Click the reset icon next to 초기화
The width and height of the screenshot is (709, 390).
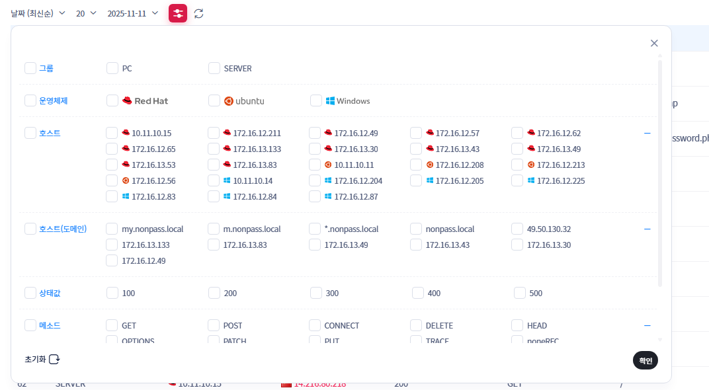[55, 359]
